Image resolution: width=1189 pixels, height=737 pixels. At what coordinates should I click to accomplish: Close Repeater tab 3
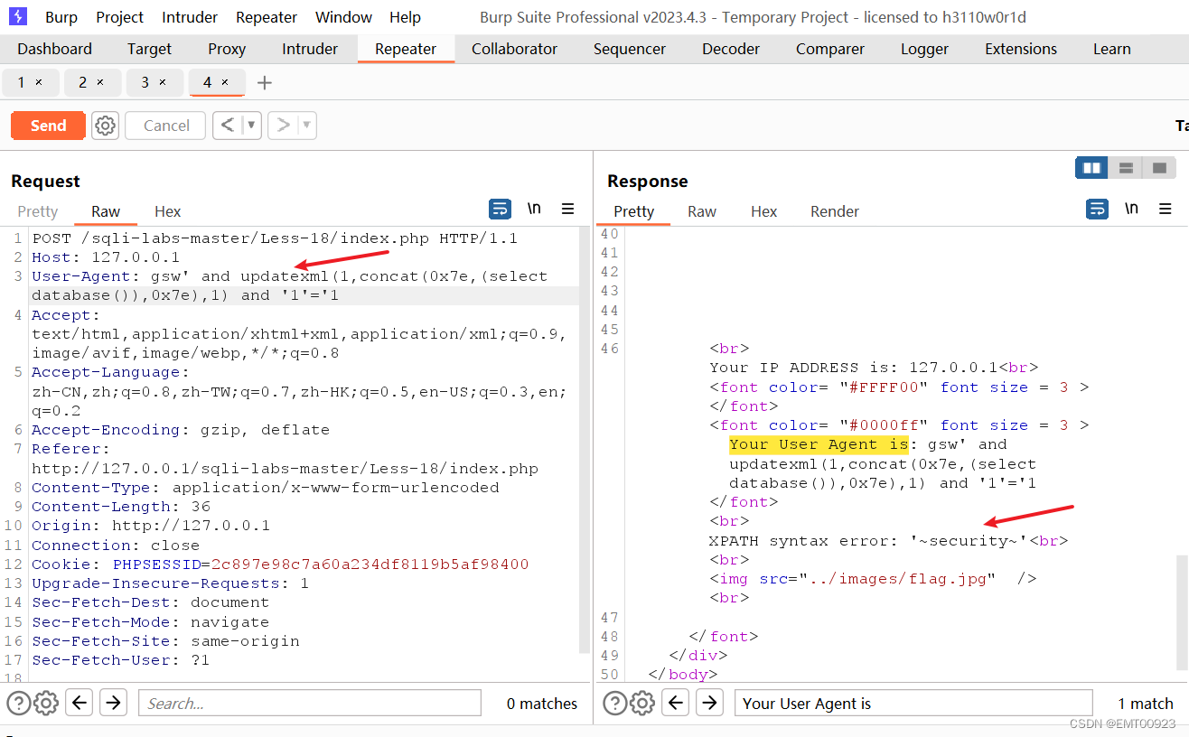point(163,82)
